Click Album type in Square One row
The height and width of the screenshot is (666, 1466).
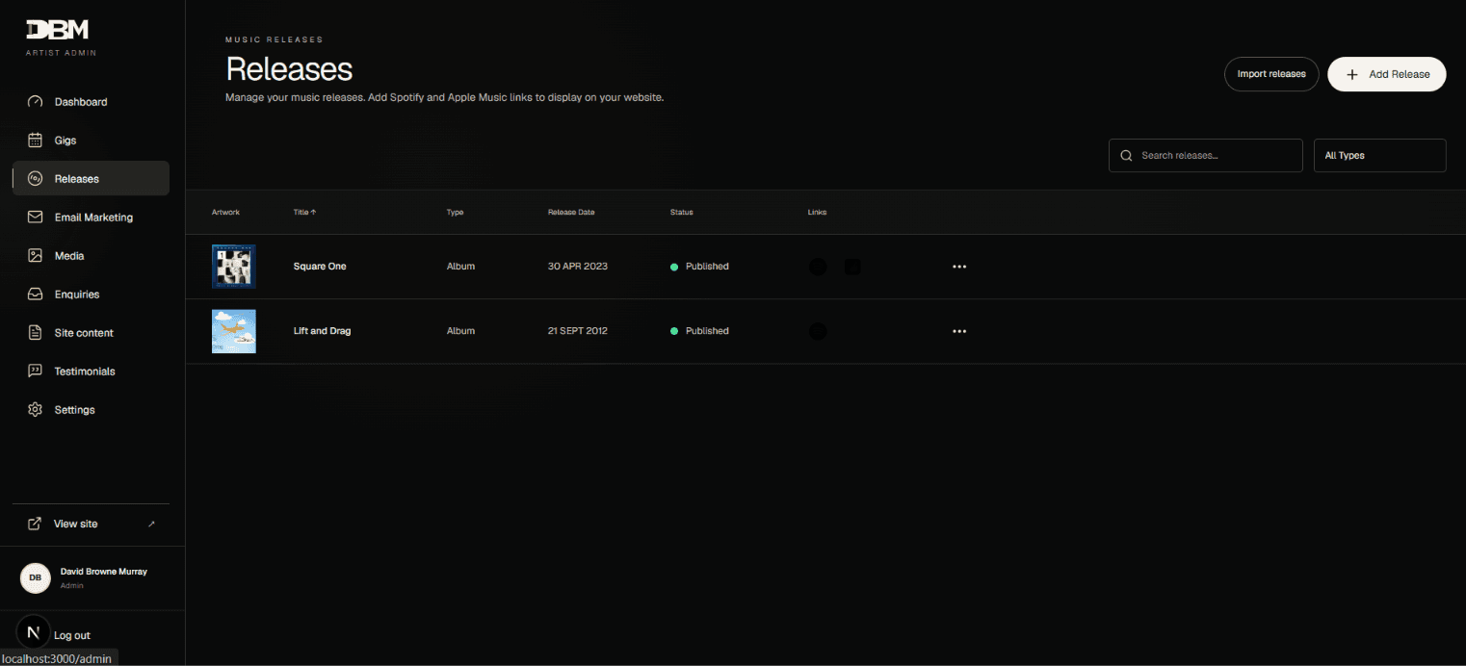[x=460, y=267]
